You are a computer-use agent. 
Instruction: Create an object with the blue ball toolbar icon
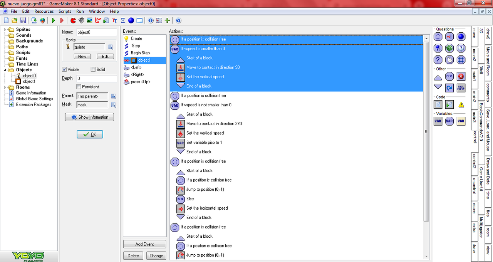(x=131, y=20)
